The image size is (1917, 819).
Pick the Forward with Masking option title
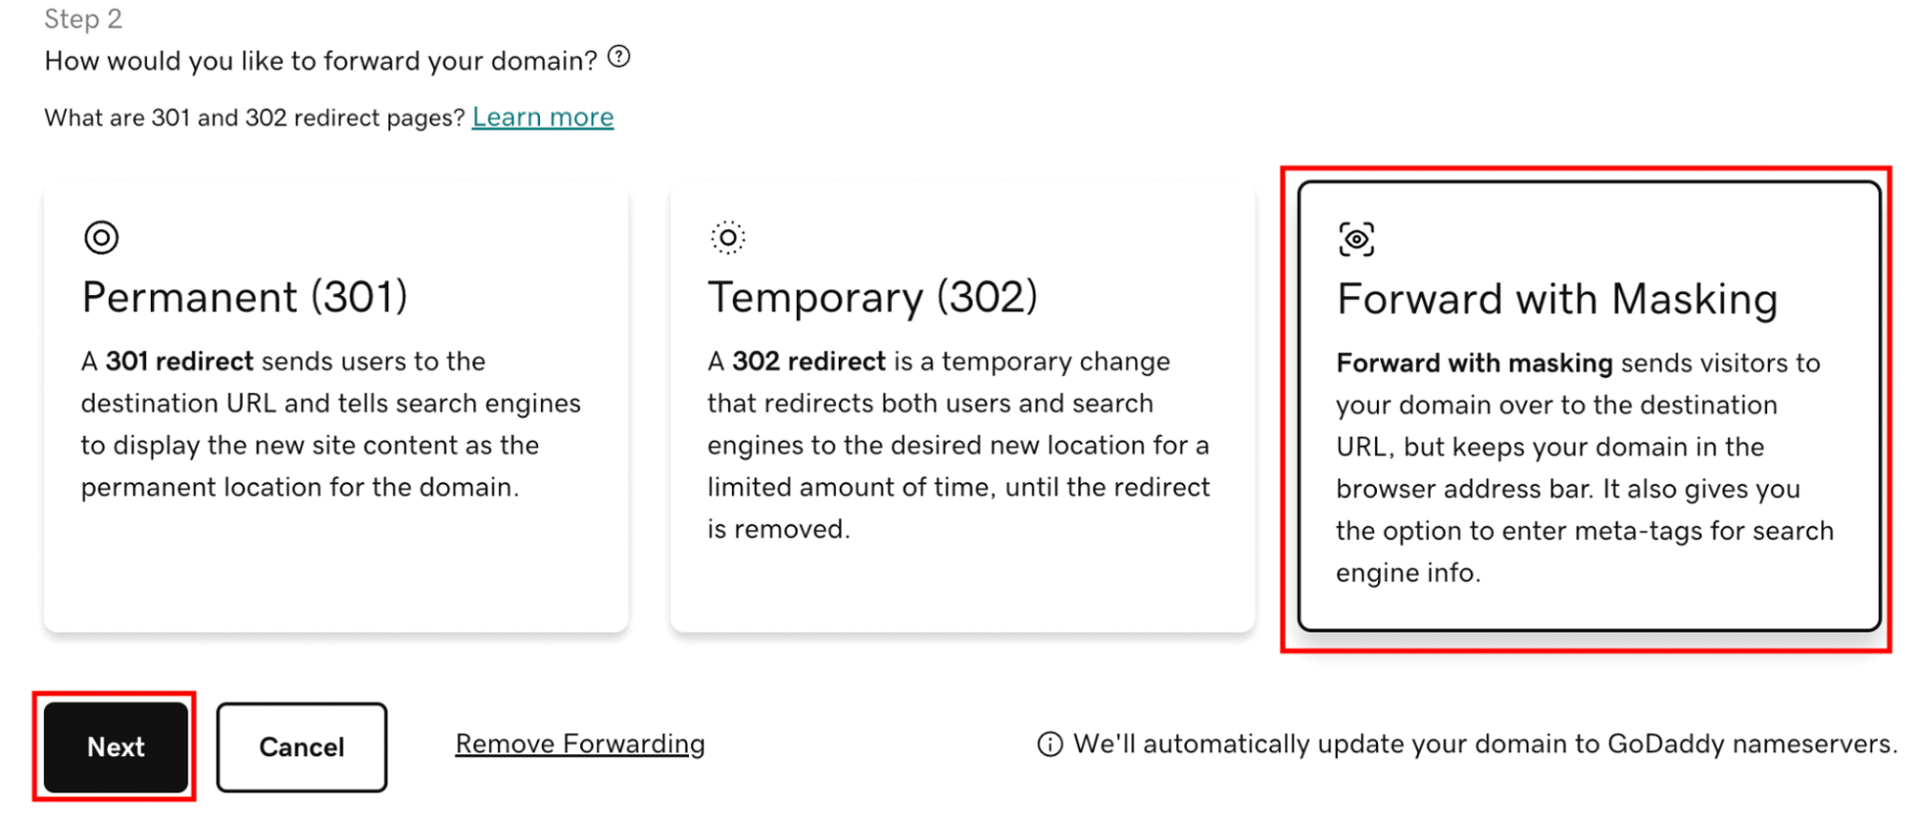(1557, 299)
